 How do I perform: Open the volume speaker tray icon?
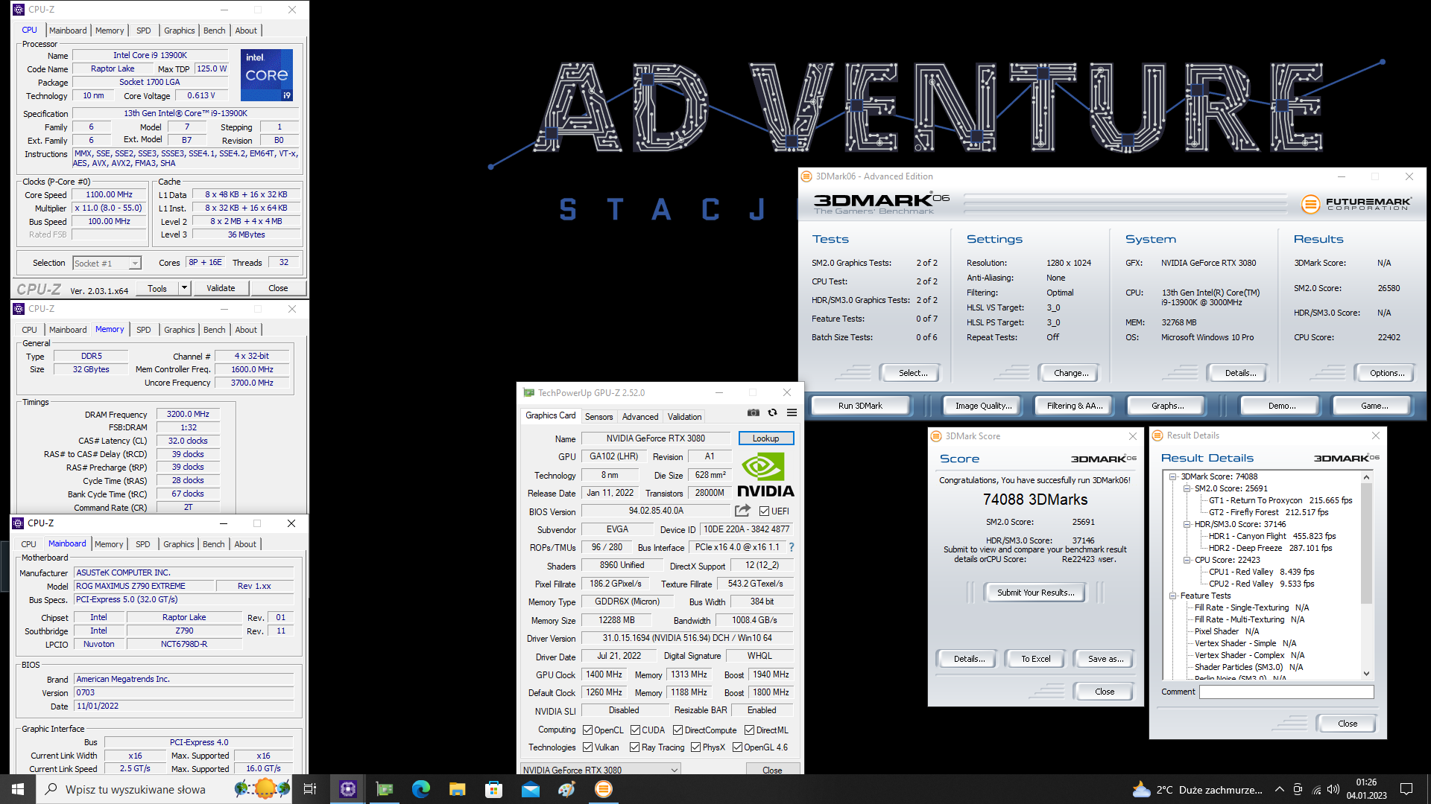[1333, 789]
